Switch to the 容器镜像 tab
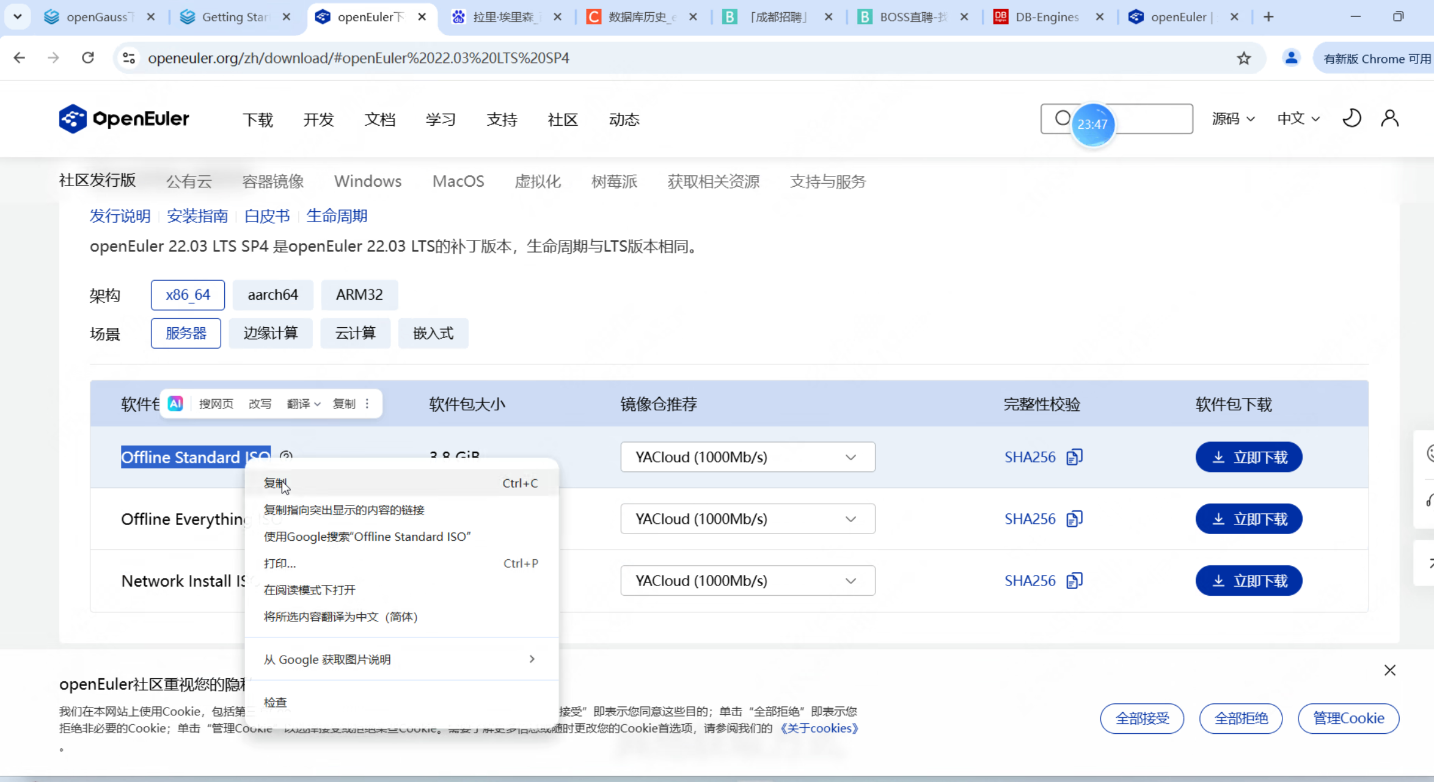 click(273, 181)
